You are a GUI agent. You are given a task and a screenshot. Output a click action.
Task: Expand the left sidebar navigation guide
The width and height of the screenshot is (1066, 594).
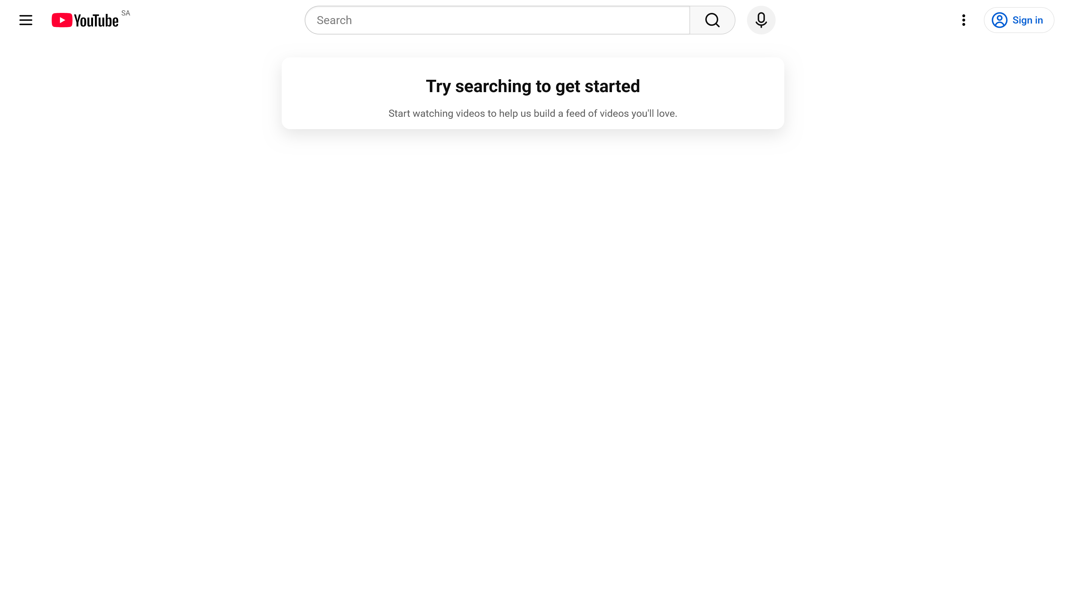coord(26,20)
